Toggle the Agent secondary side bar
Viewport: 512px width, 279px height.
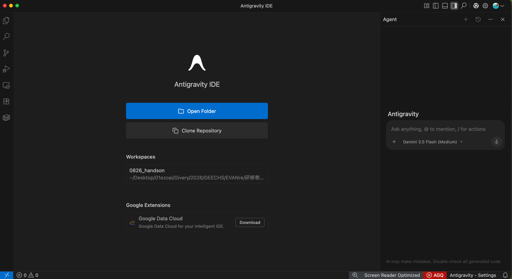click(454, 6)
